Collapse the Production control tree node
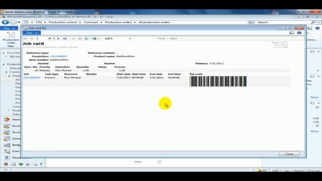The height and width of the screenshot is (181, 322). point(4,64)
